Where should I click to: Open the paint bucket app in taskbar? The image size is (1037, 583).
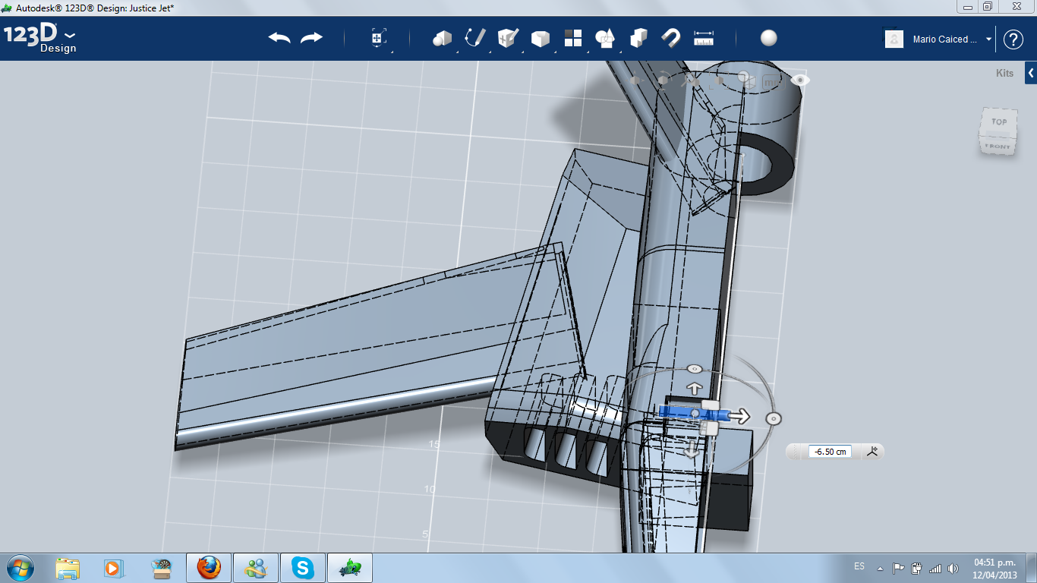pos(162,568)
